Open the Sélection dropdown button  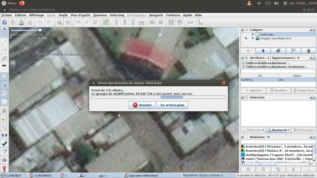[x=253, y=130]
